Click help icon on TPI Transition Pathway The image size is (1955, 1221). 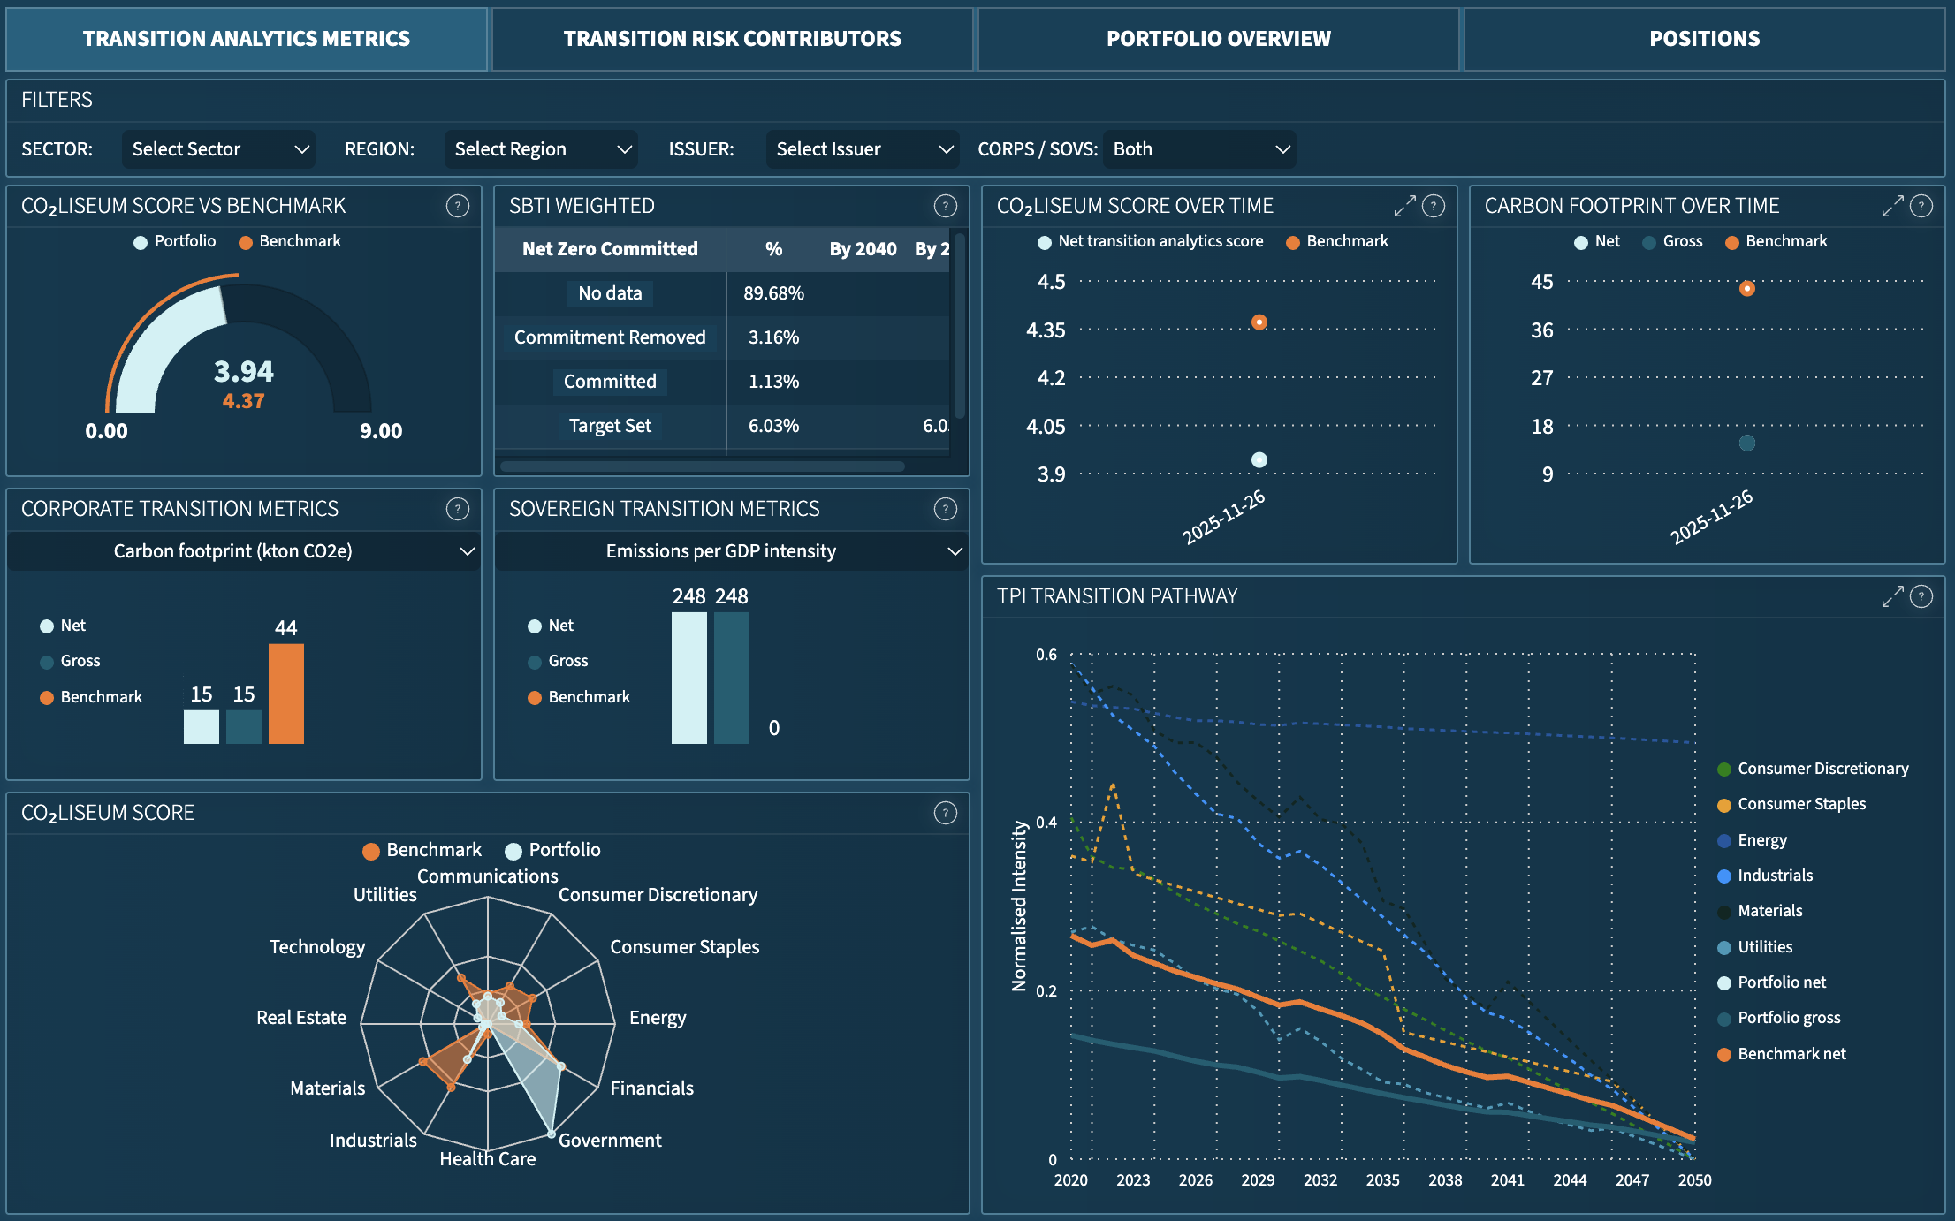coord(1921,596)
